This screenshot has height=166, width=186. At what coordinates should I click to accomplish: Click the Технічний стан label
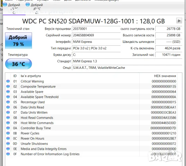click(x=18, y=29)
